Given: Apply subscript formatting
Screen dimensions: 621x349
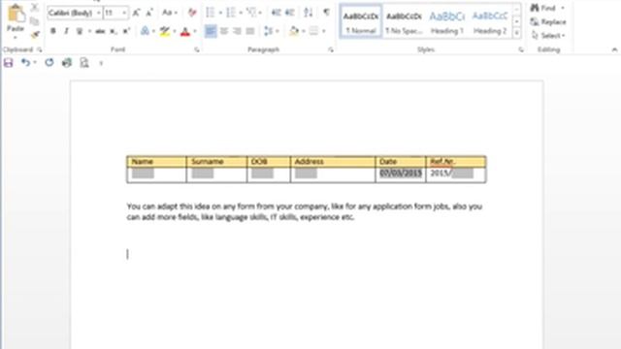Looking at the screenshot, I should click(x=114, y=31).
